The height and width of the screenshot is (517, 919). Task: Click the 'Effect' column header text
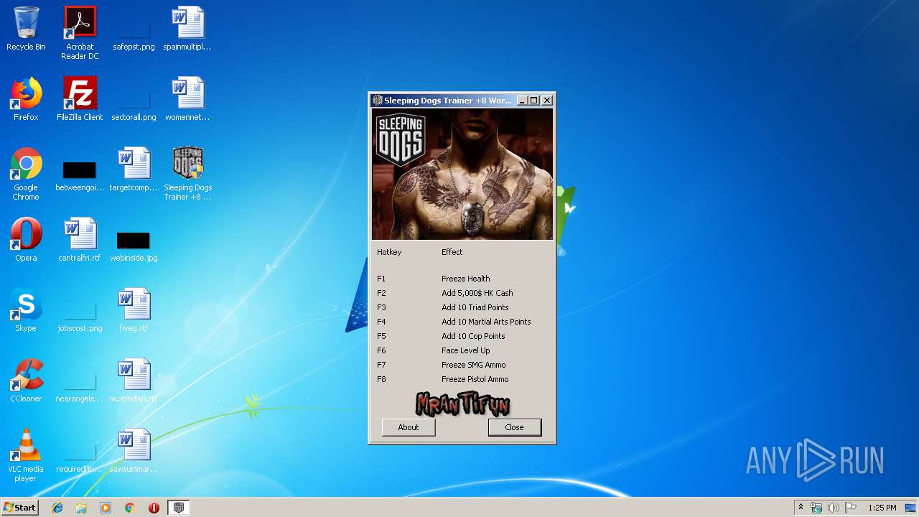point(452,252)
